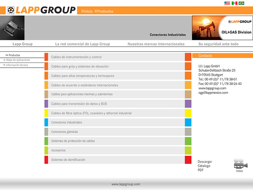Screen dimensions: 253x190
Task: Open Su seguridad ante todo
Action: (x=218, y=44)
